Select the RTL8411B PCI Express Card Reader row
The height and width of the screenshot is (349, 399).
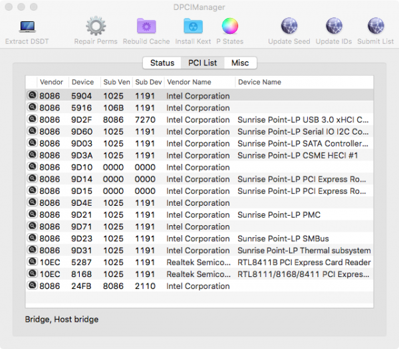(x=303, y=262)
